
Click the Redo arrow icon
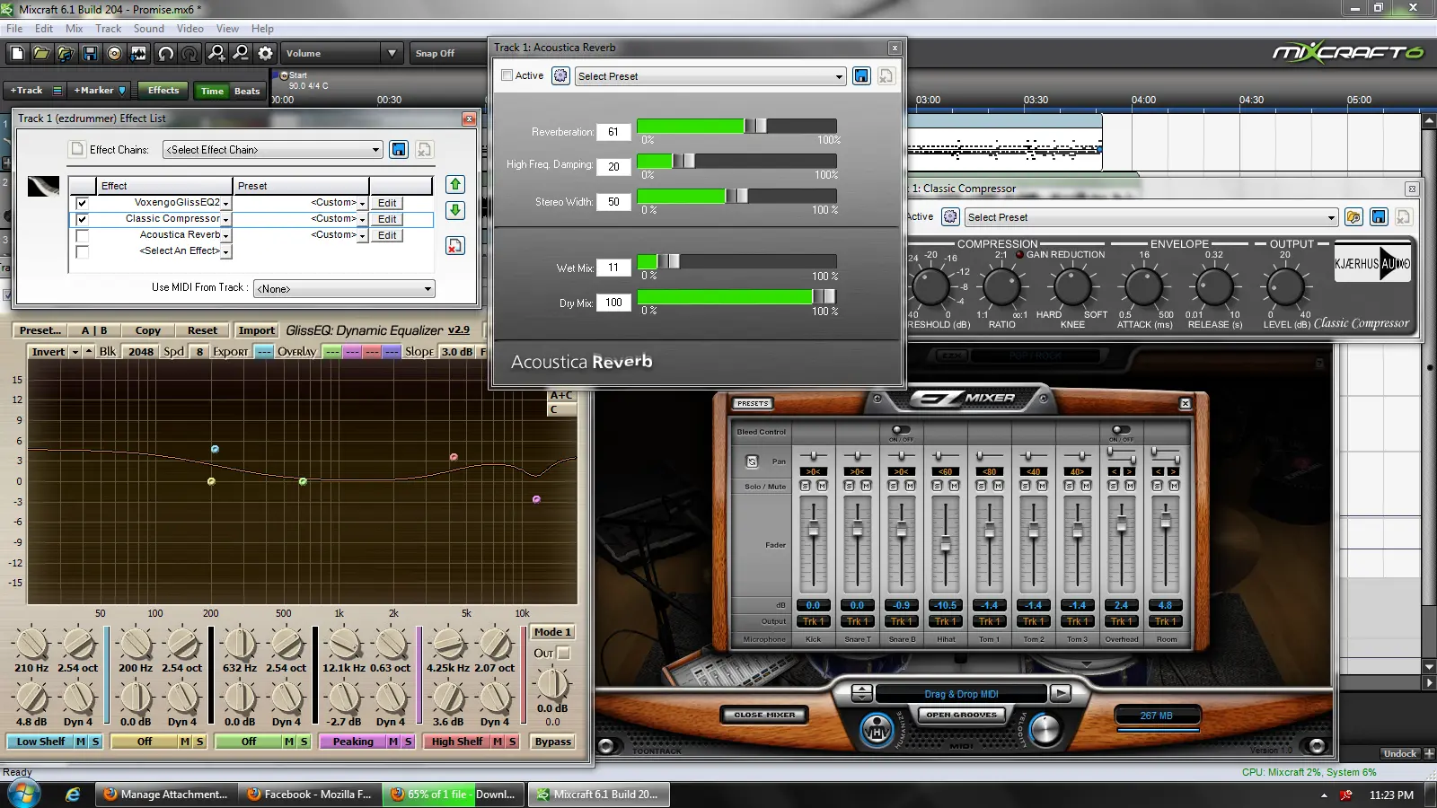tap(190, 54)
